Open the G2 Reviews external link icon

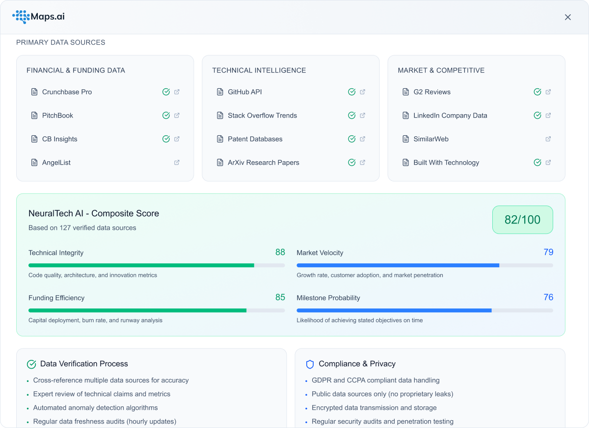coord(548,92)
